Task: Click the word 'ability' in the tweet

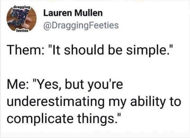Action: 148,102
